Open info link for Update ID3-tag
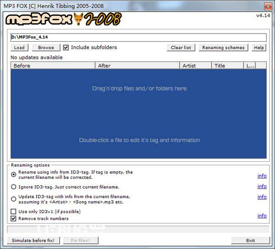Screen dimensions: 275x249 pyautogui.click(x=262, y=197)
